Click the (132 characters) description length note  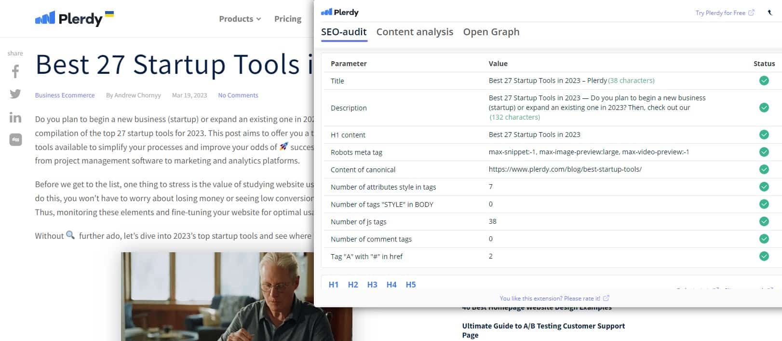515,117
